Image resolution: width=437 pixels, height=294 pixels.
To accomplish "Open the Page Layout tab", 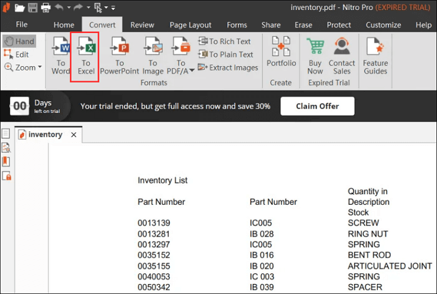I will click(x=190, y=25).
